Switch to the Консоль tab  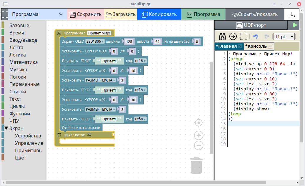(256, 46)
